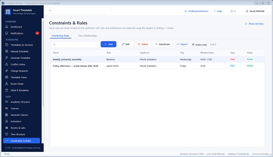This screenshot has width=273, height=157.
Task: Open the Time Structure clock icon
Action: point(7,134)
